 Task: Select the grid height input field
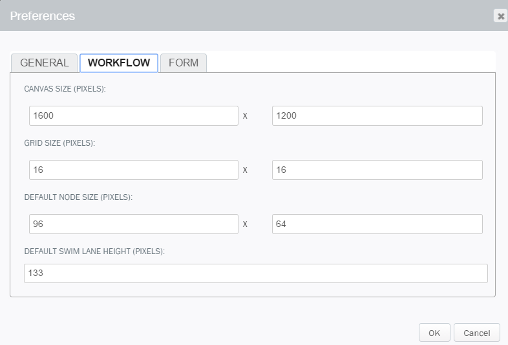point(377,170)
